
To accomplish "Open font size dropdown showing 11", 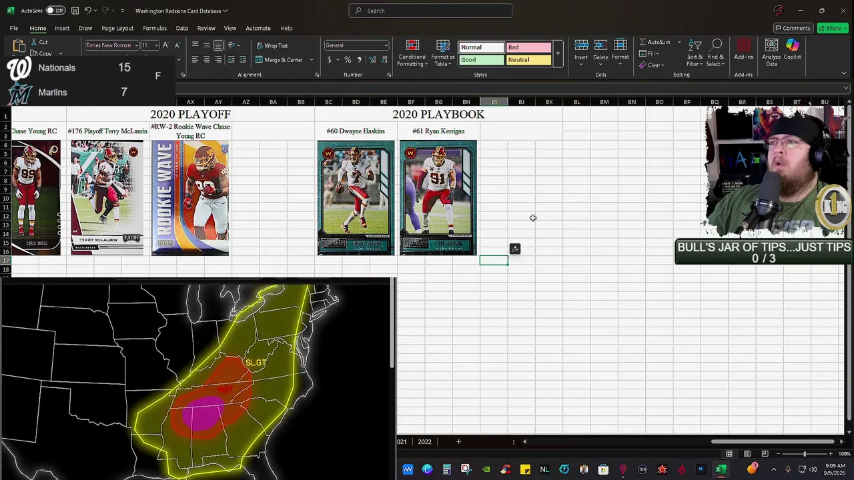I will click(x=156, y=45).
